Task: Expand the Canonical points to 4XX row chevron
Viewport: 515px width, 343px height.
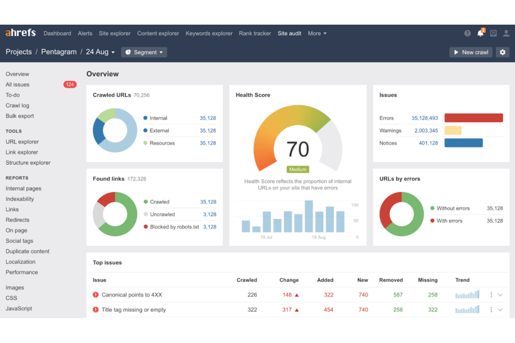Action: tap(500, 294)
